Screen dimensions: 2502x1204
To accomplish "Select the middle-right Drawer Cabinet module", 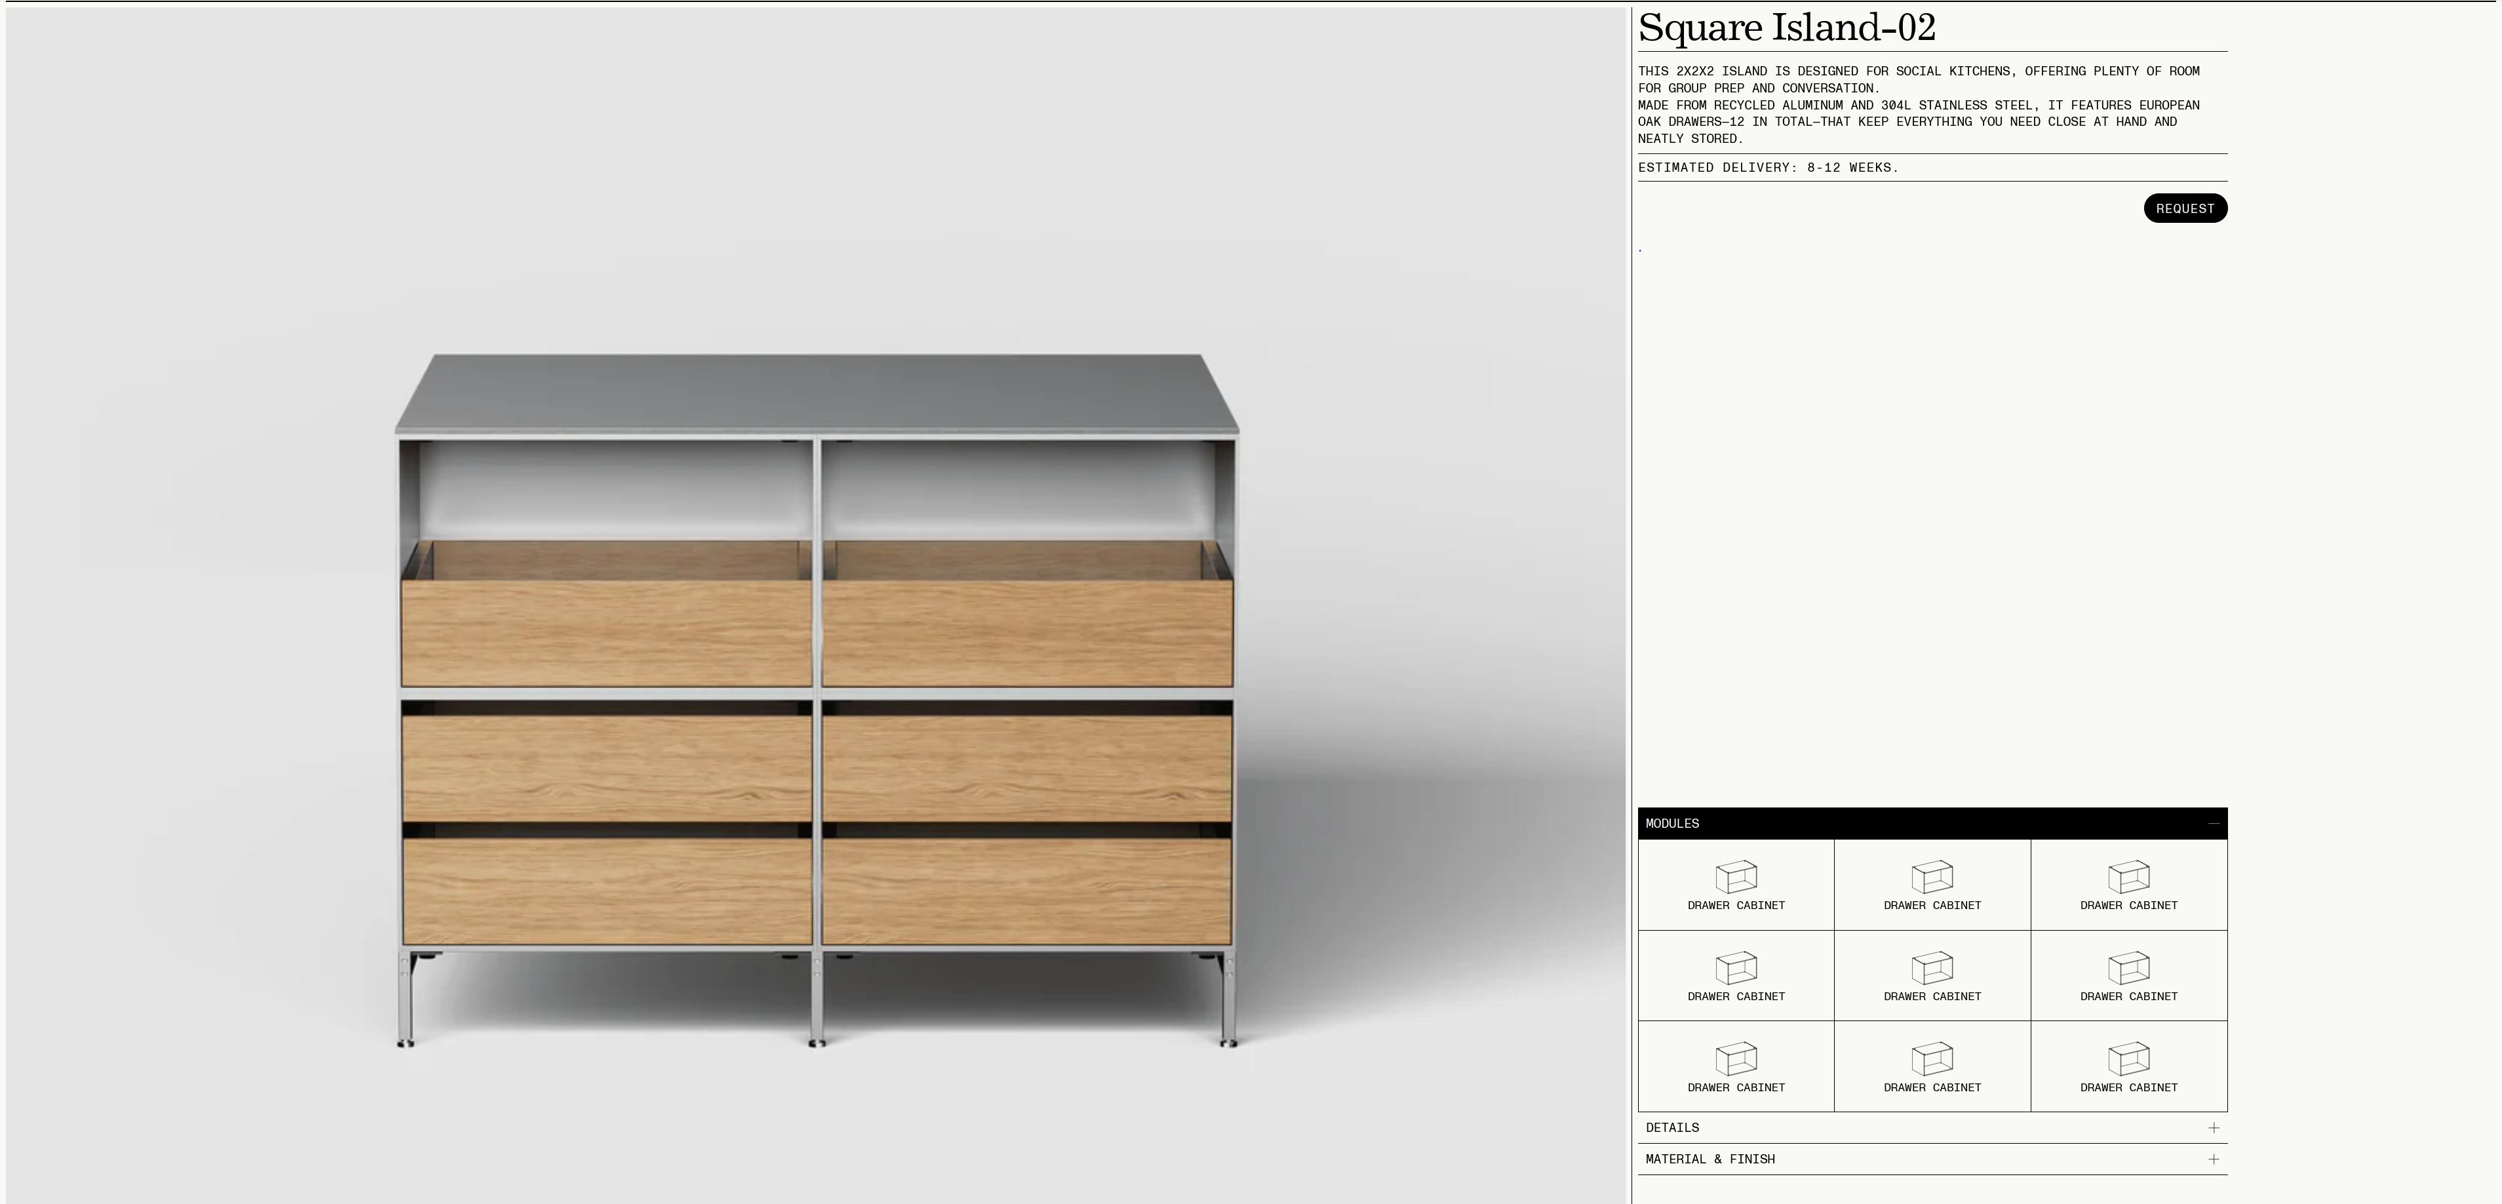I will [x=2128, y=976].
